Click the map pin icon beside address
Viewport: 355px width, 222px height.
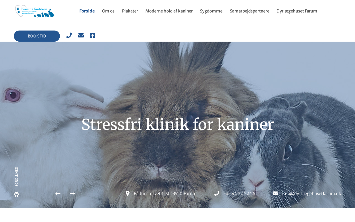pos(128,193)
